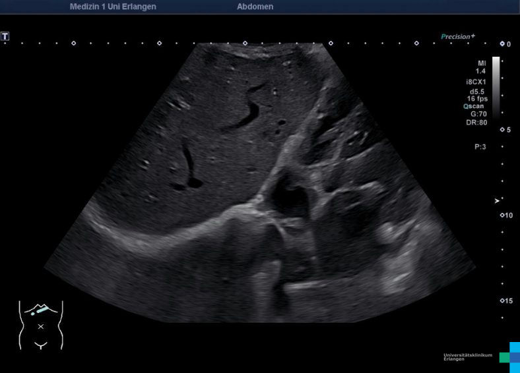Screen dimensions: 520x373
Task: Click the T icon at top left
Action: pyautogui.click(x=5, y=36)
